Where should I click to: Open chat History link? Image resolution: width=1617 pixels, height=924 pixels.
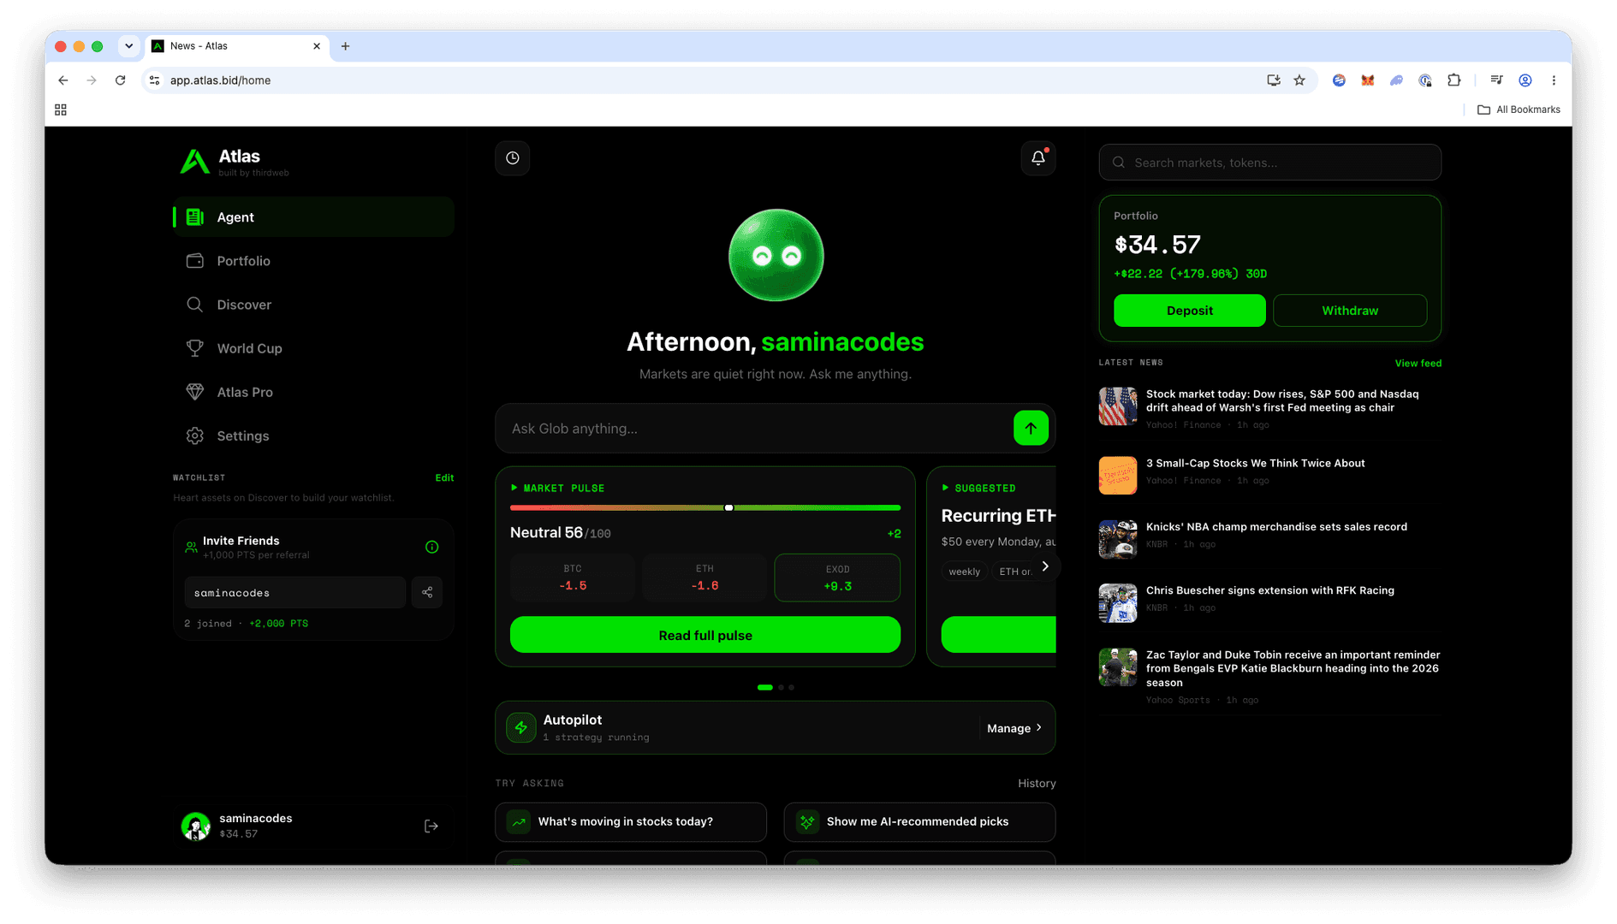coord(1037,784)
